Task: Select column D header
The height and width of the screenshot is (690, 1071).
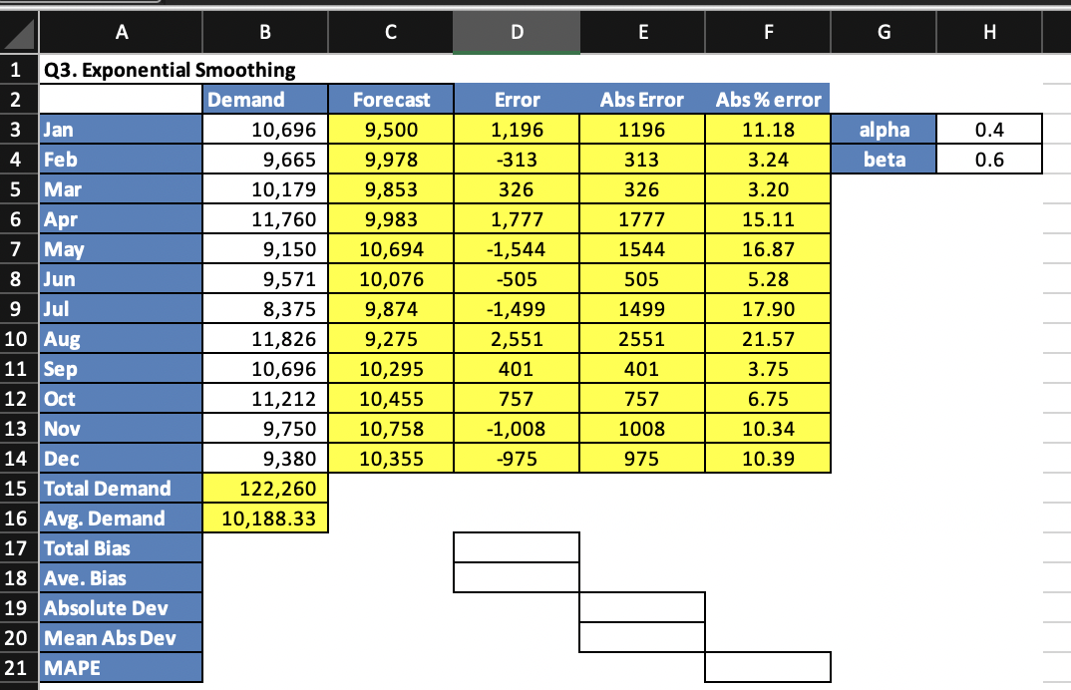Action: pyautogui.click(x=516, y=31)
